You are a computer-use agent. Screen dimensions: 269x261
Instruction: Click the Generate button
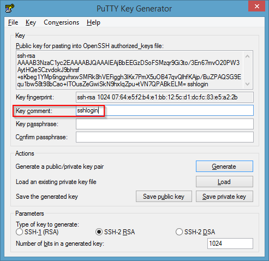point(224,167)
